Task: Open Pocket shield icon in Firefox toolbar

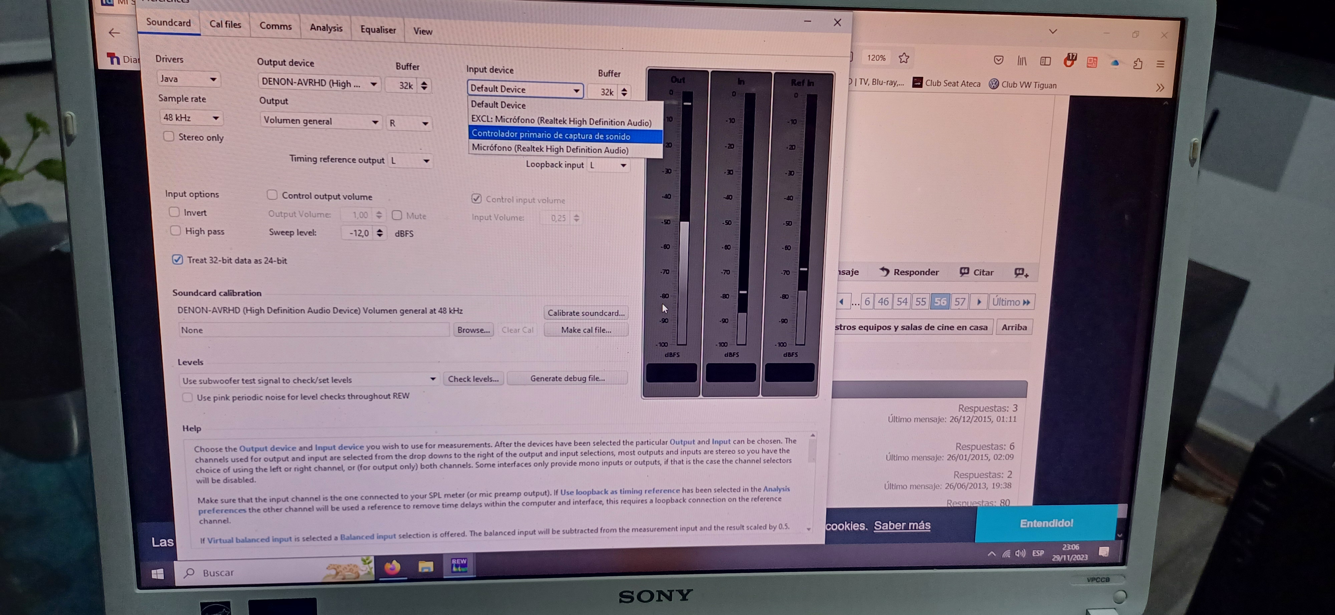Action: [x=998, y=60]
